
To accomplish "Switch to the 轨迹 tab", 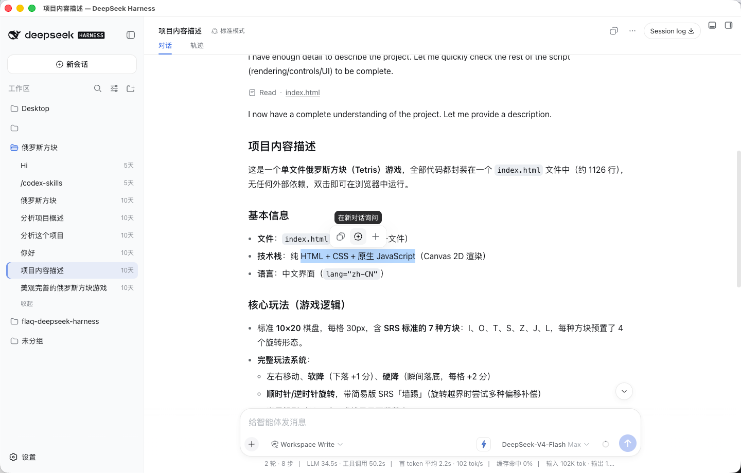I will click(x=197, y=46).
